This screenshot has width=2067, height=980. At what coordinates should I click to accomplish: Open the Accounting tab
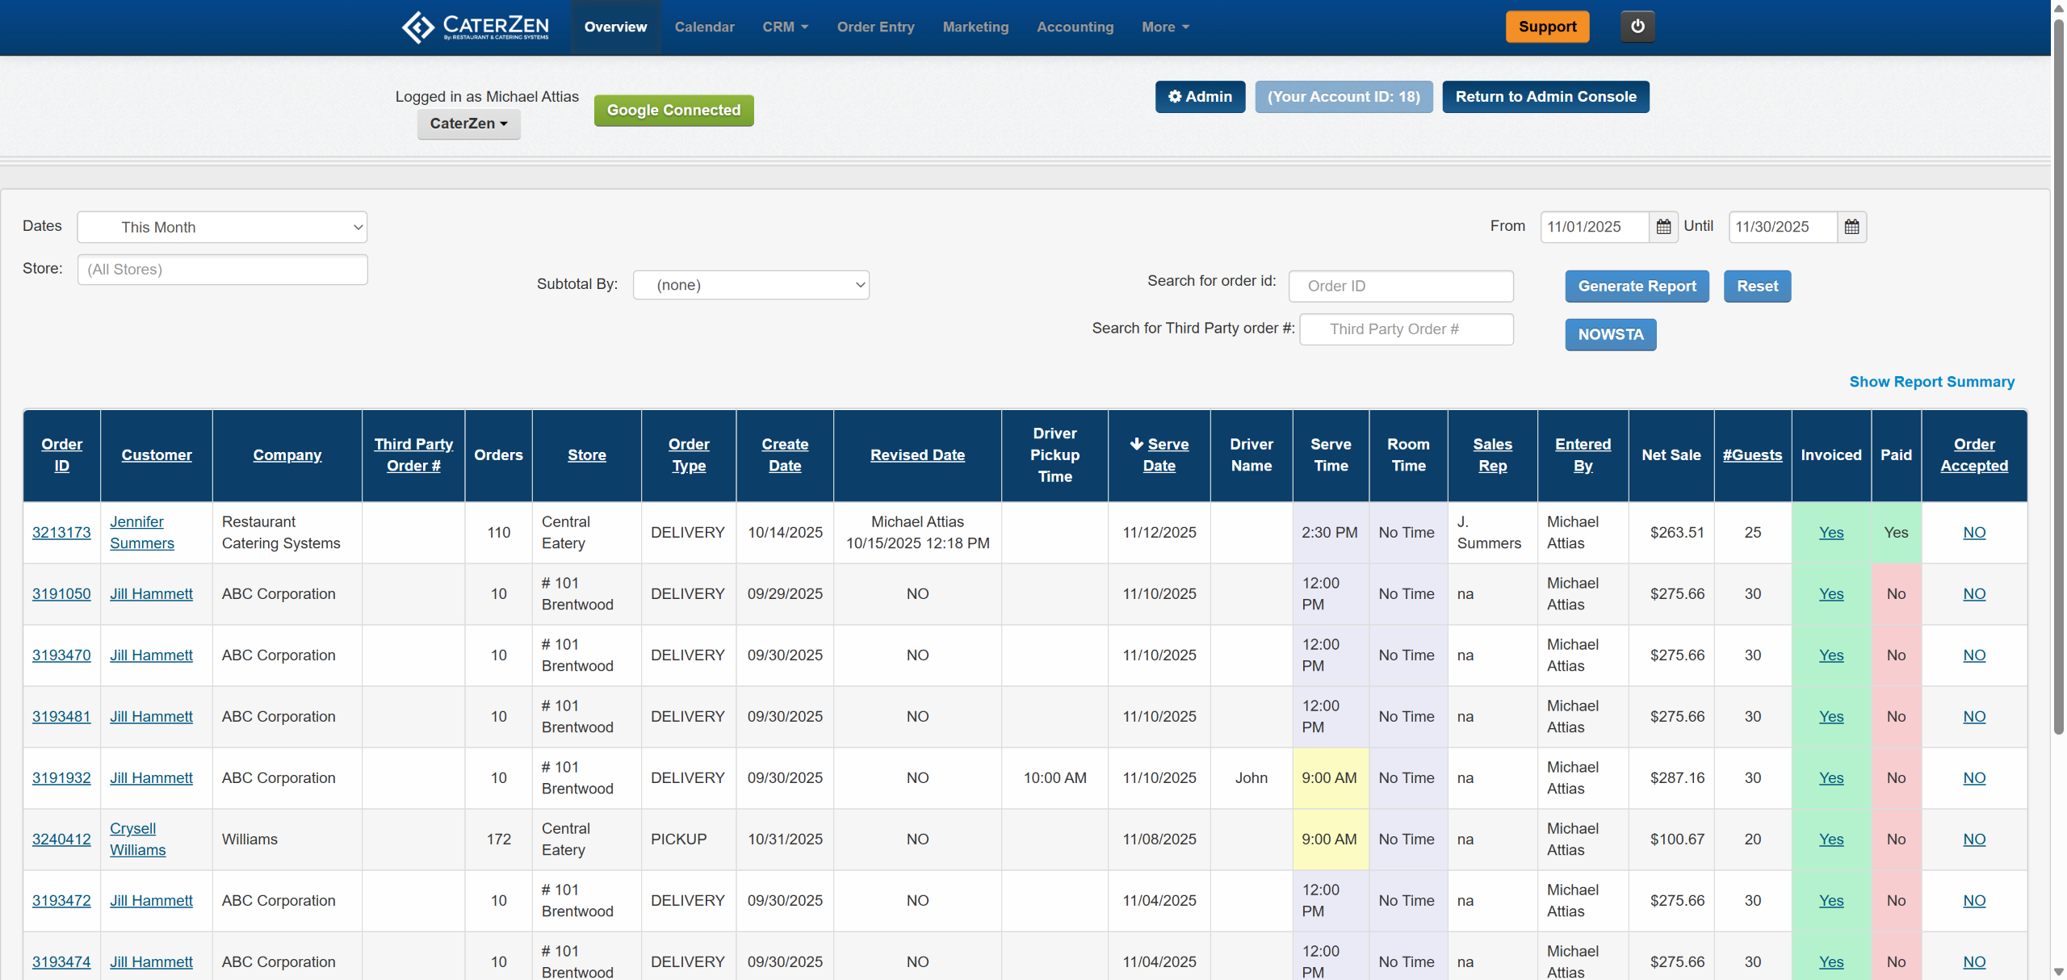click(x=1075, y=27)
